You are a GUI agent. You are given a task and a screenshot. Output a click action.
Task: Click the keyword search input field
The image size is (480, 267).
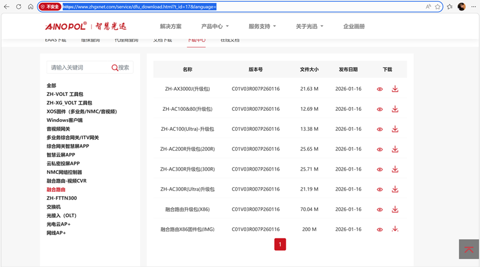pyautogui.click(x=78, y=68)
